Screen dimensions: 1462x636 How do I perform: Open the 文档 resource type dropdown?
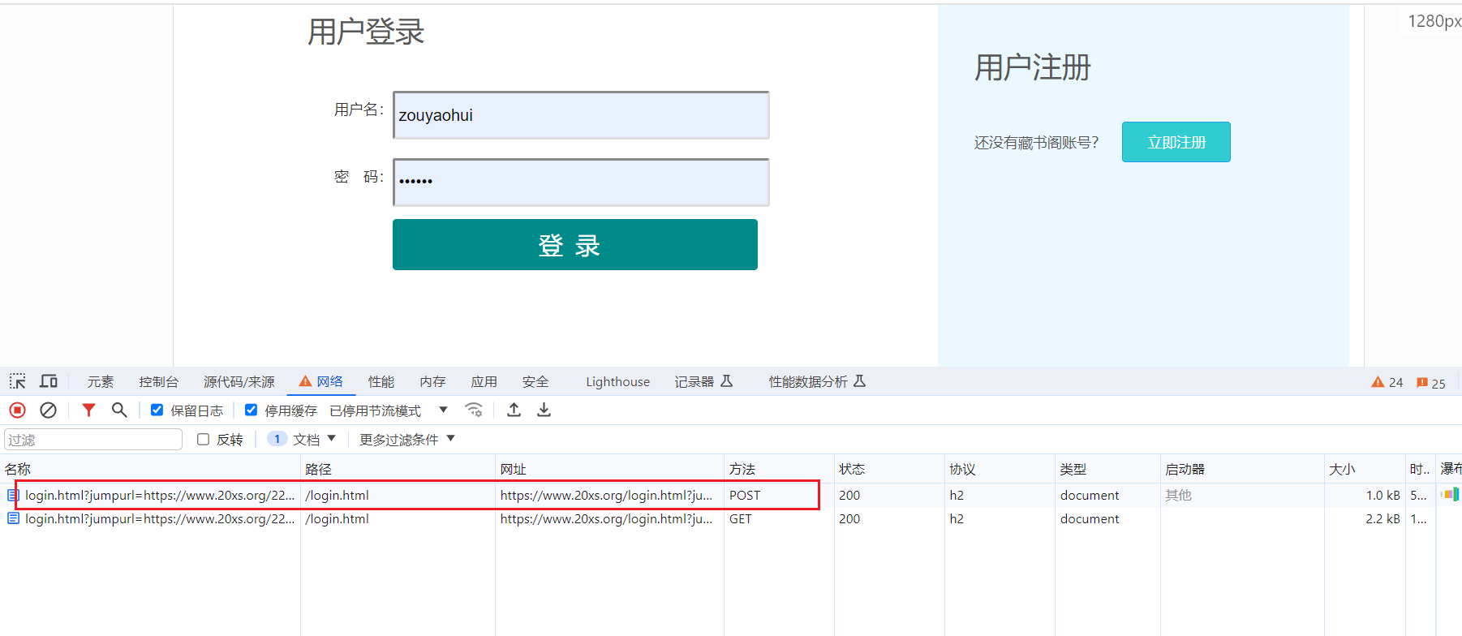[302, 440]
